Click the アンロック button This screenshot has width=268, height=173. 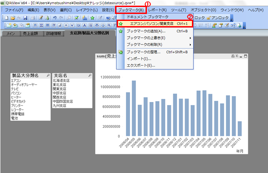[218, 18]
